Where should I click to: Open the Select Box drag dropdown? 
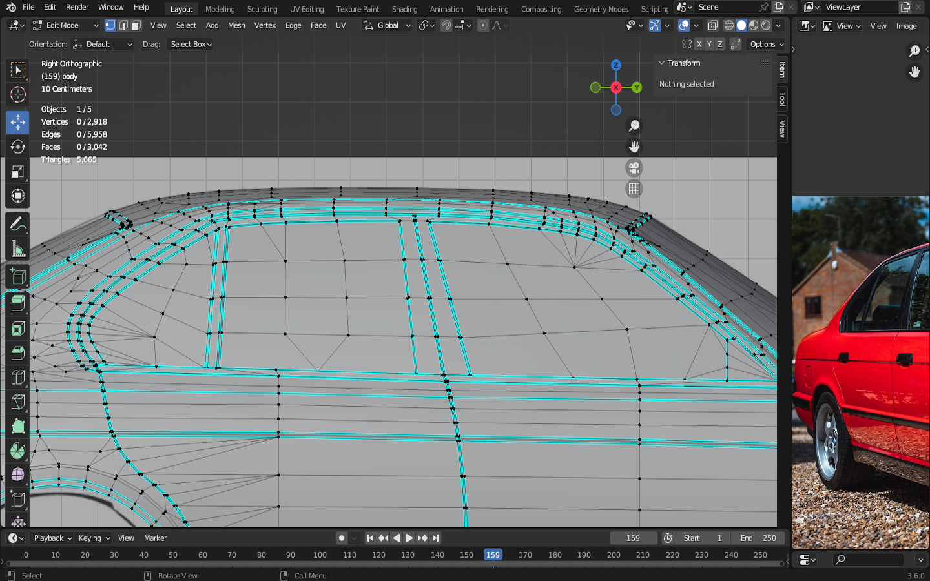click(191, 45)
